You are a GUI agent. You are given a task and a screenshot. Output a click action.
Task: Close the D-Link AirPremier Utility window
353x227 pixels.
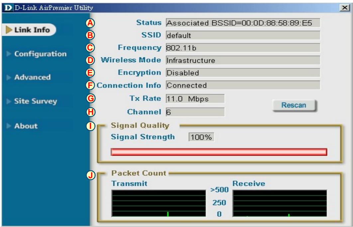344,8
